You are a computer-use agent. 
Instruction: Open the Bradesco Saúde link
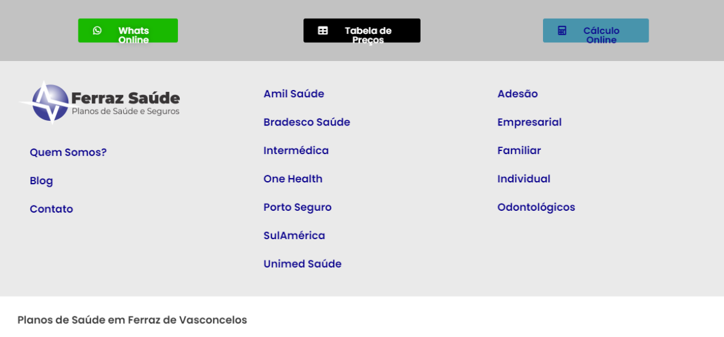(306, 122)
